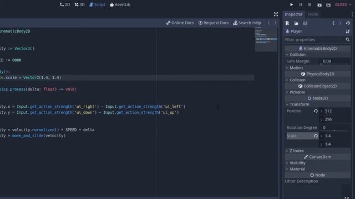
Task: Adjust the Safe Margin slider value
Action: point(334,61)
